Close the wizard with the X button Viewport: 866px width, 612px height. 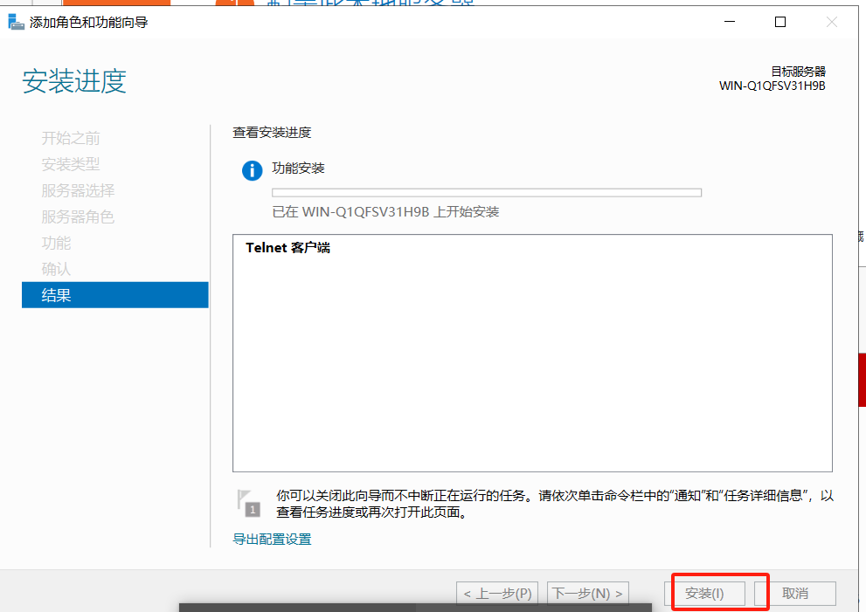pos(832,22)
